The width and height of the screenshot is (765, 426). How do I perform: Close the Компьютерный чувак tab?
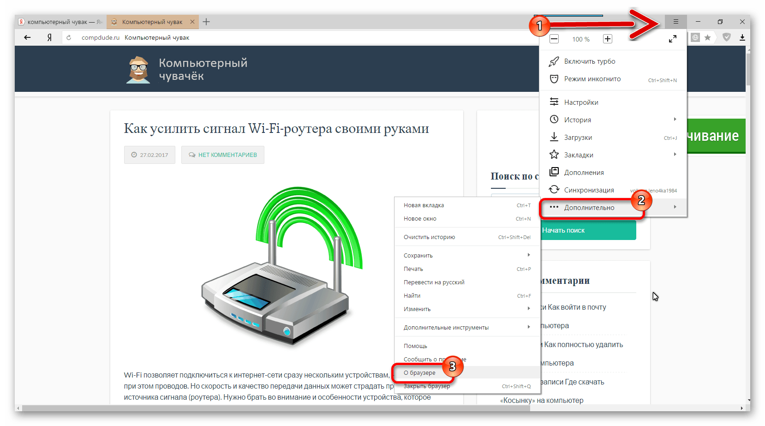point(192,22)
